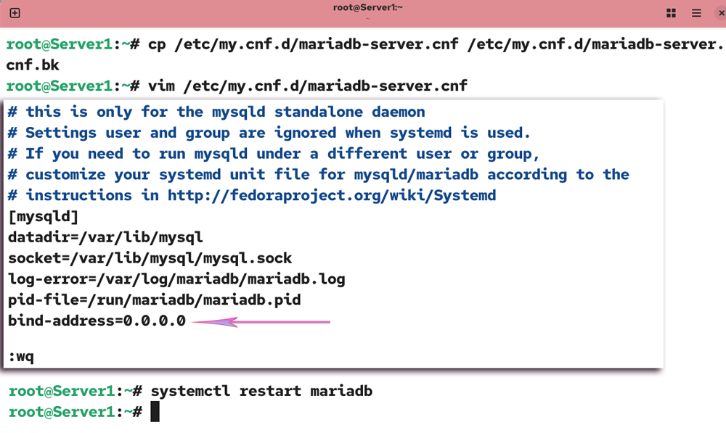This screenshot has width=726, height=433.
Task: Click the :wq vim command
Action: pos(21,357)
